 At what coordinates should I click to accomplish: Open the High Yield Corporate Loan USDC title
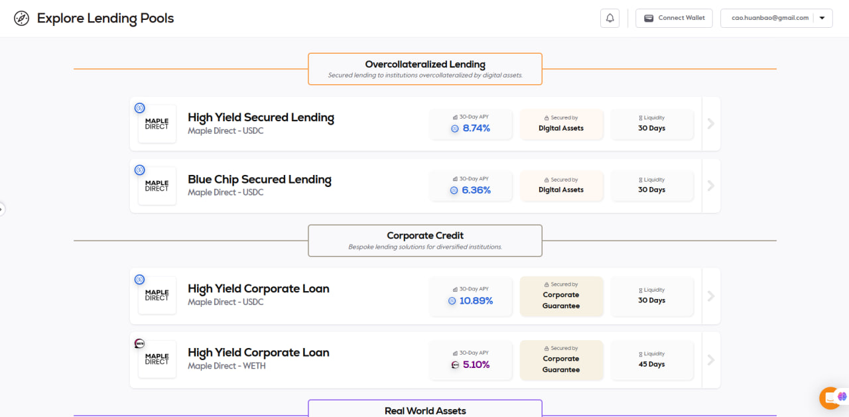coord(258,288)
